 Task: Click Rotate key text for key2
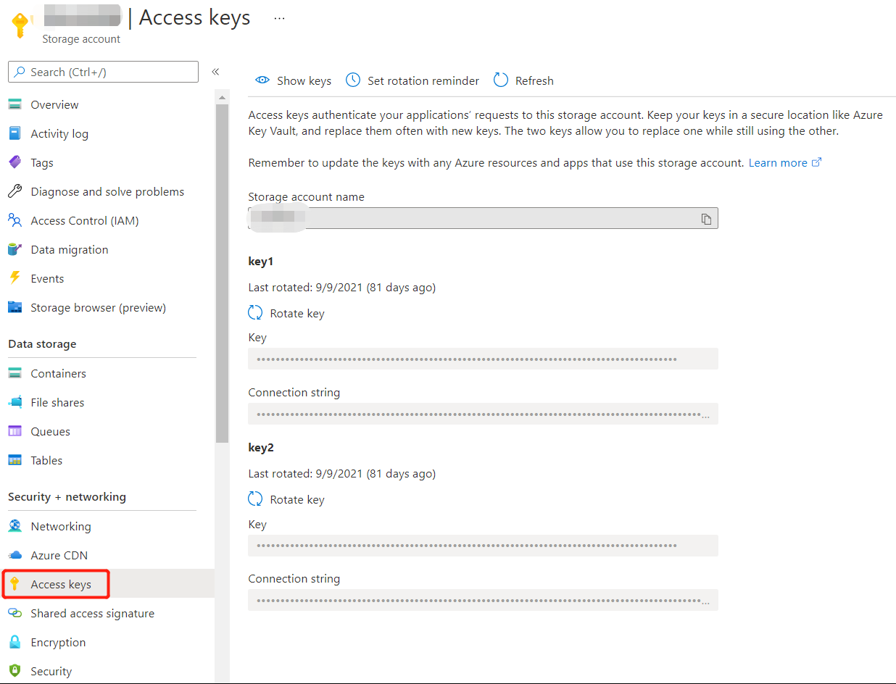pos(297,499)
